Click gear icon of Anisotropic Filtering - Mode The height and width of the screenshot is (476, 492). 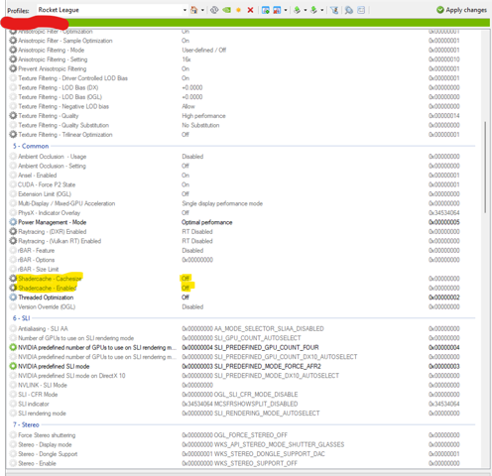click(13, 50)
